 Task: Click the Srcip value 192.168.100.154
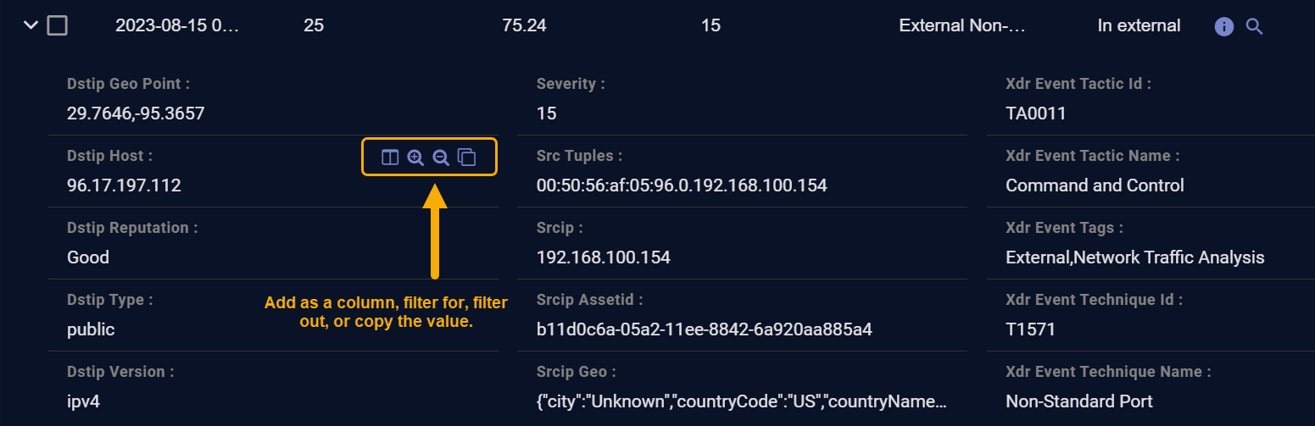point(603,257)
